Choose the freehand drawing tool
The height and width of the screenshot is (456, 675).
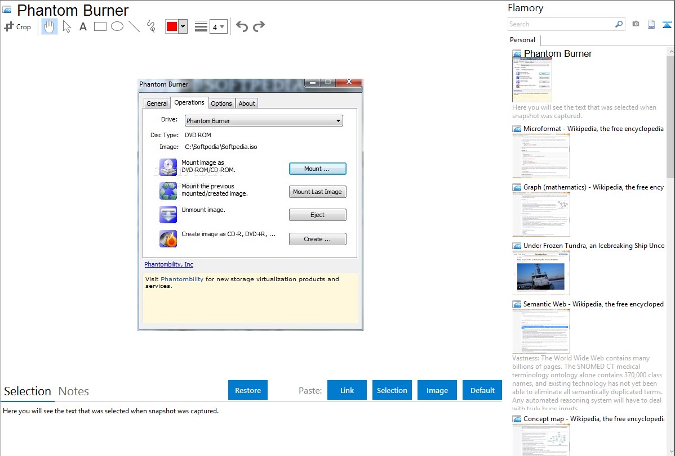coord(151,26)
